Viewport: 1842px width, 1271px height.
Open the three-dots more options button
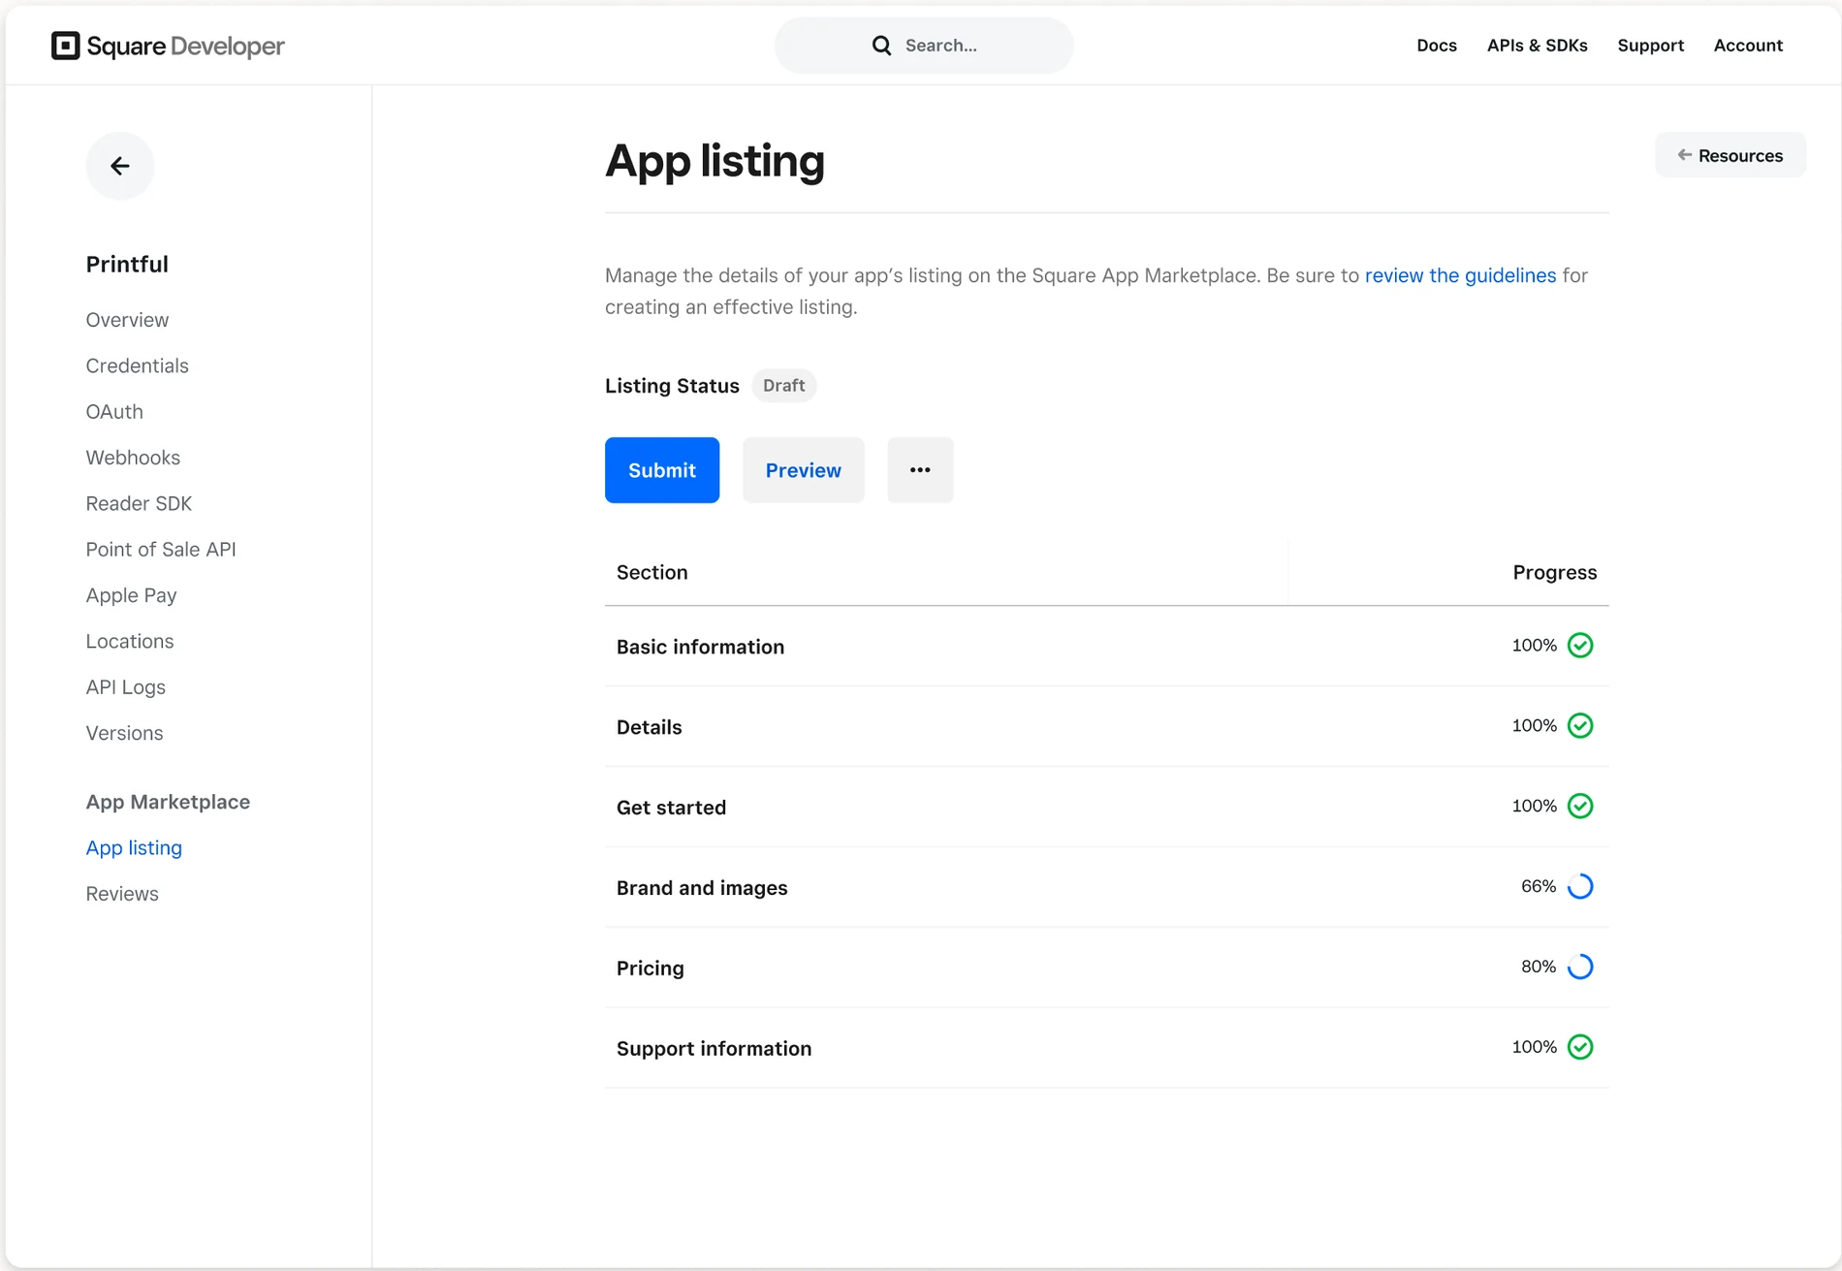[x=920, y=470]
